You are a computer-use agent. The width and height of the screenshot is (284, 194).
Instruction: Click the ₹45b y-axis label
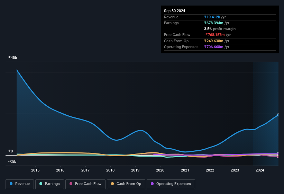pos(12,58)
